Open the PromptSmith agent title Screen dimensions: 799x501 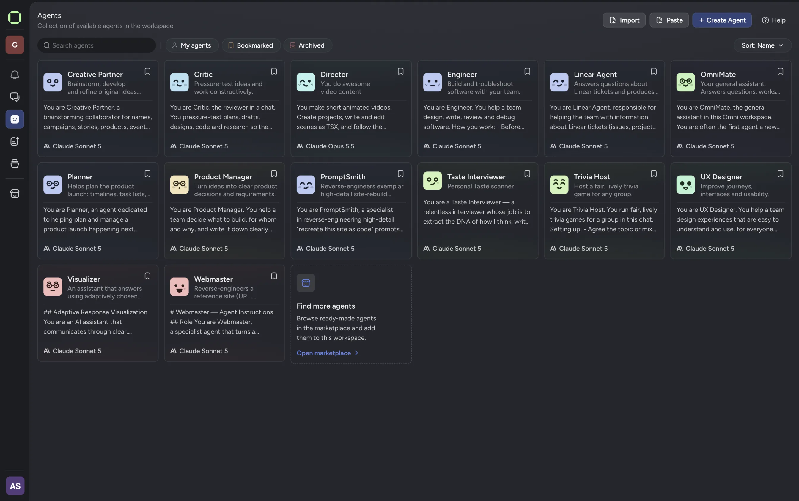pos(343,177)
